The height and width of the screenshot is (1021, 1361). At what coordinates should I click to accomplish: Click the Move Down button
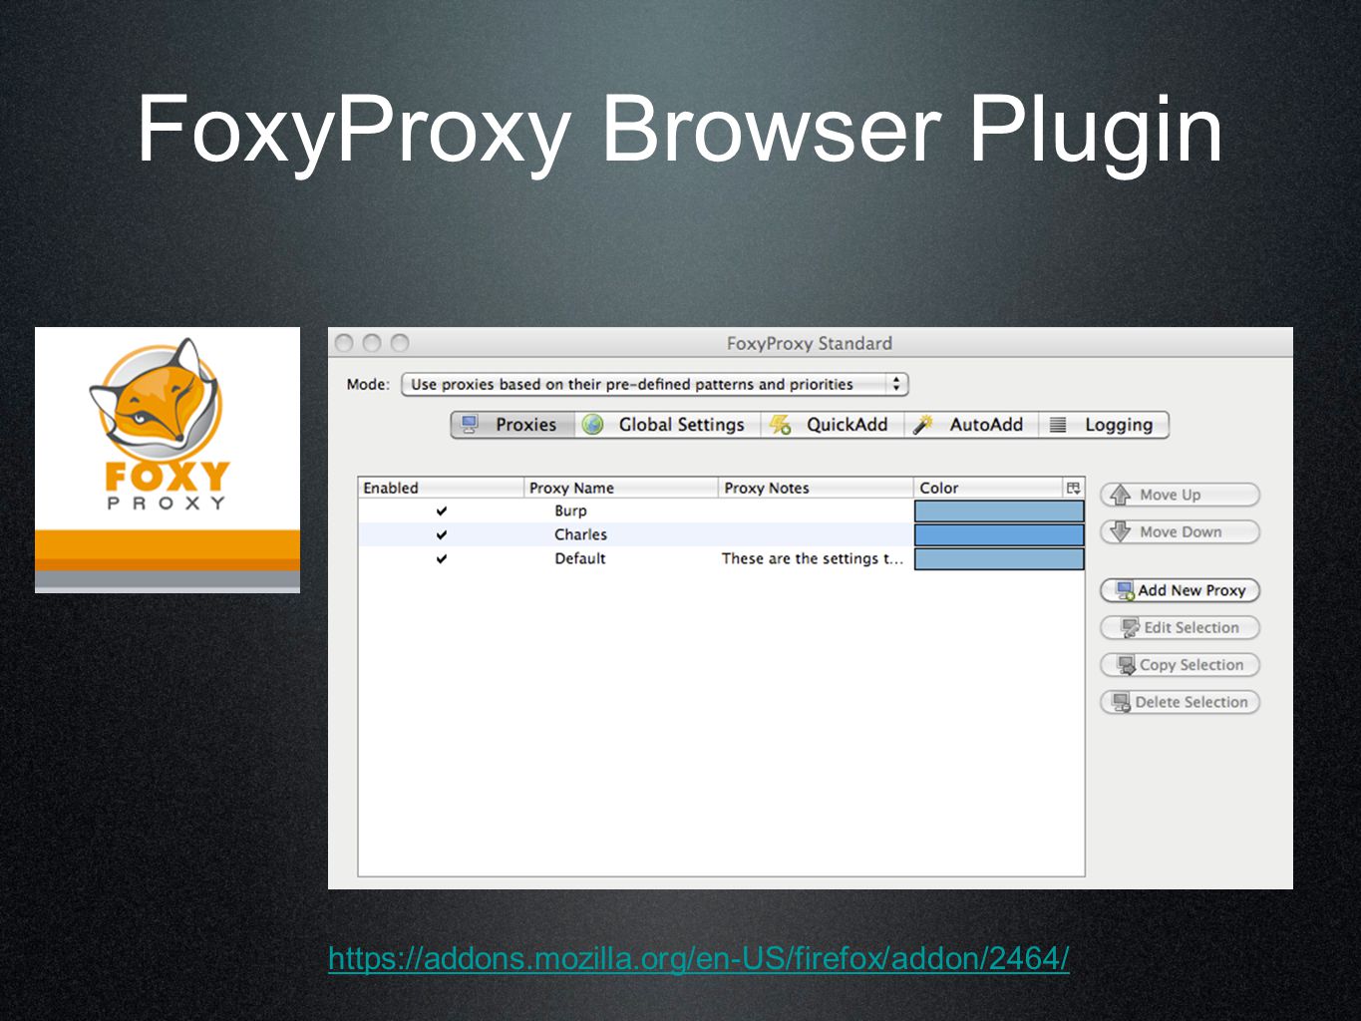point(1181,531)
